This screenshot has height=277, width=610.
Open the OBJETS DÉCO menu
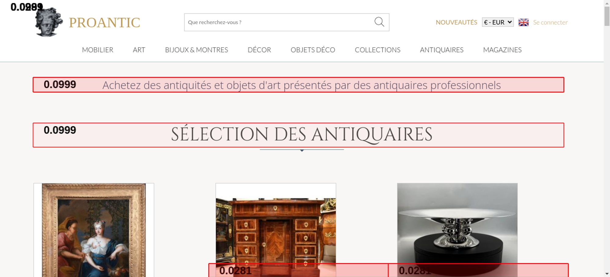coord(313,50)
